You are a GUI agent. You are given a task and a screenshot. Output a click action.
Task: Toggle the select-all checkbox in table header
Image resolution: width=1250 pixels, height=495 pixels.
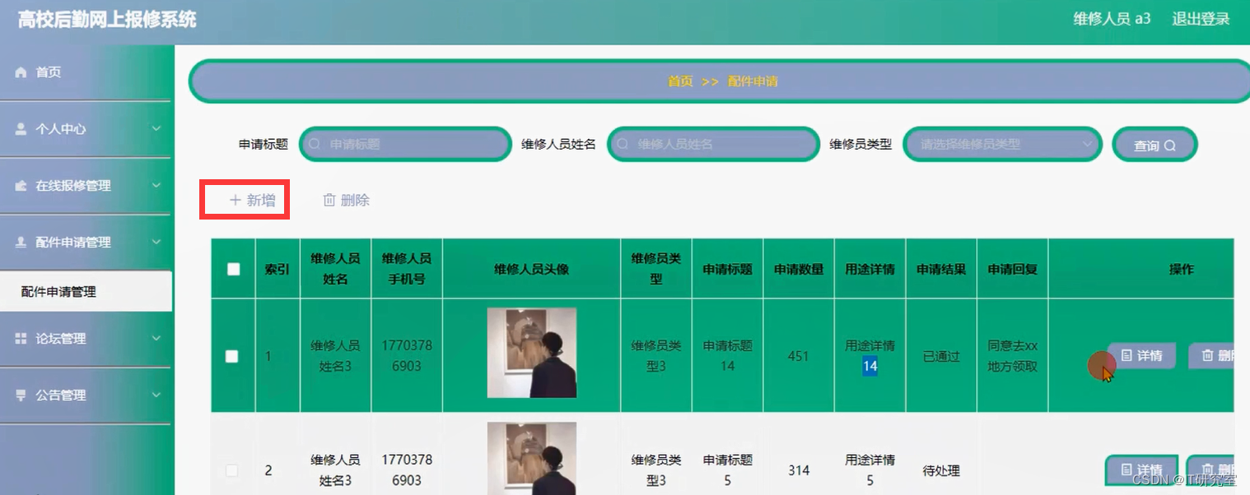click(233, 268)
